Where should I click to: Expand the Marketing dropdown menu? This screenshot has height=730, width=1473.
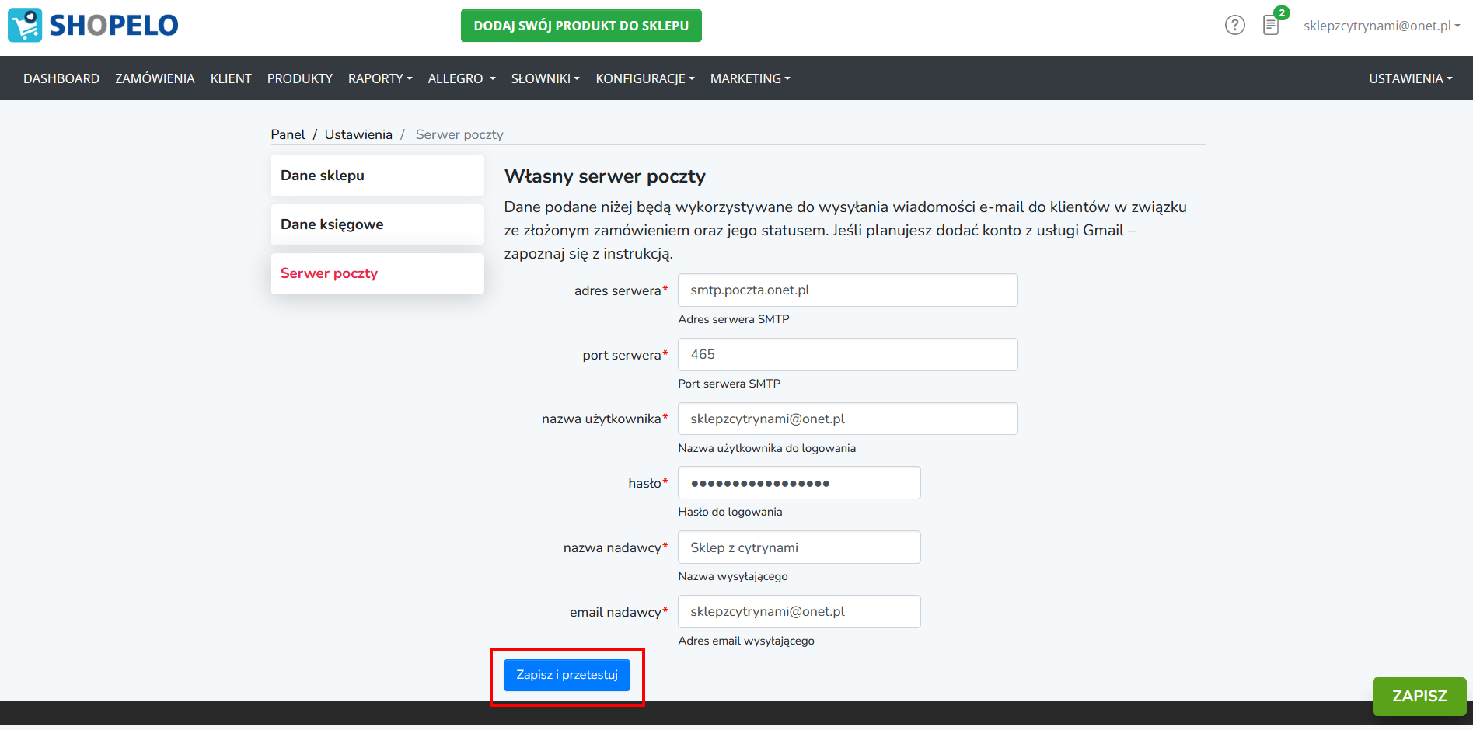pyautogui.click(x=750, y=78)
